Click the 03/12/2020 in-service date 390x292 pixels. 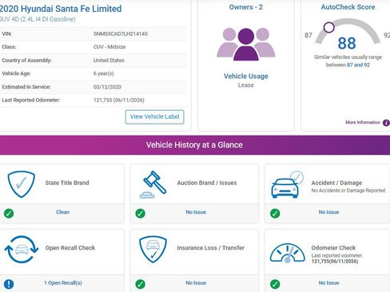pyautogui.click(x=107, y=87)
